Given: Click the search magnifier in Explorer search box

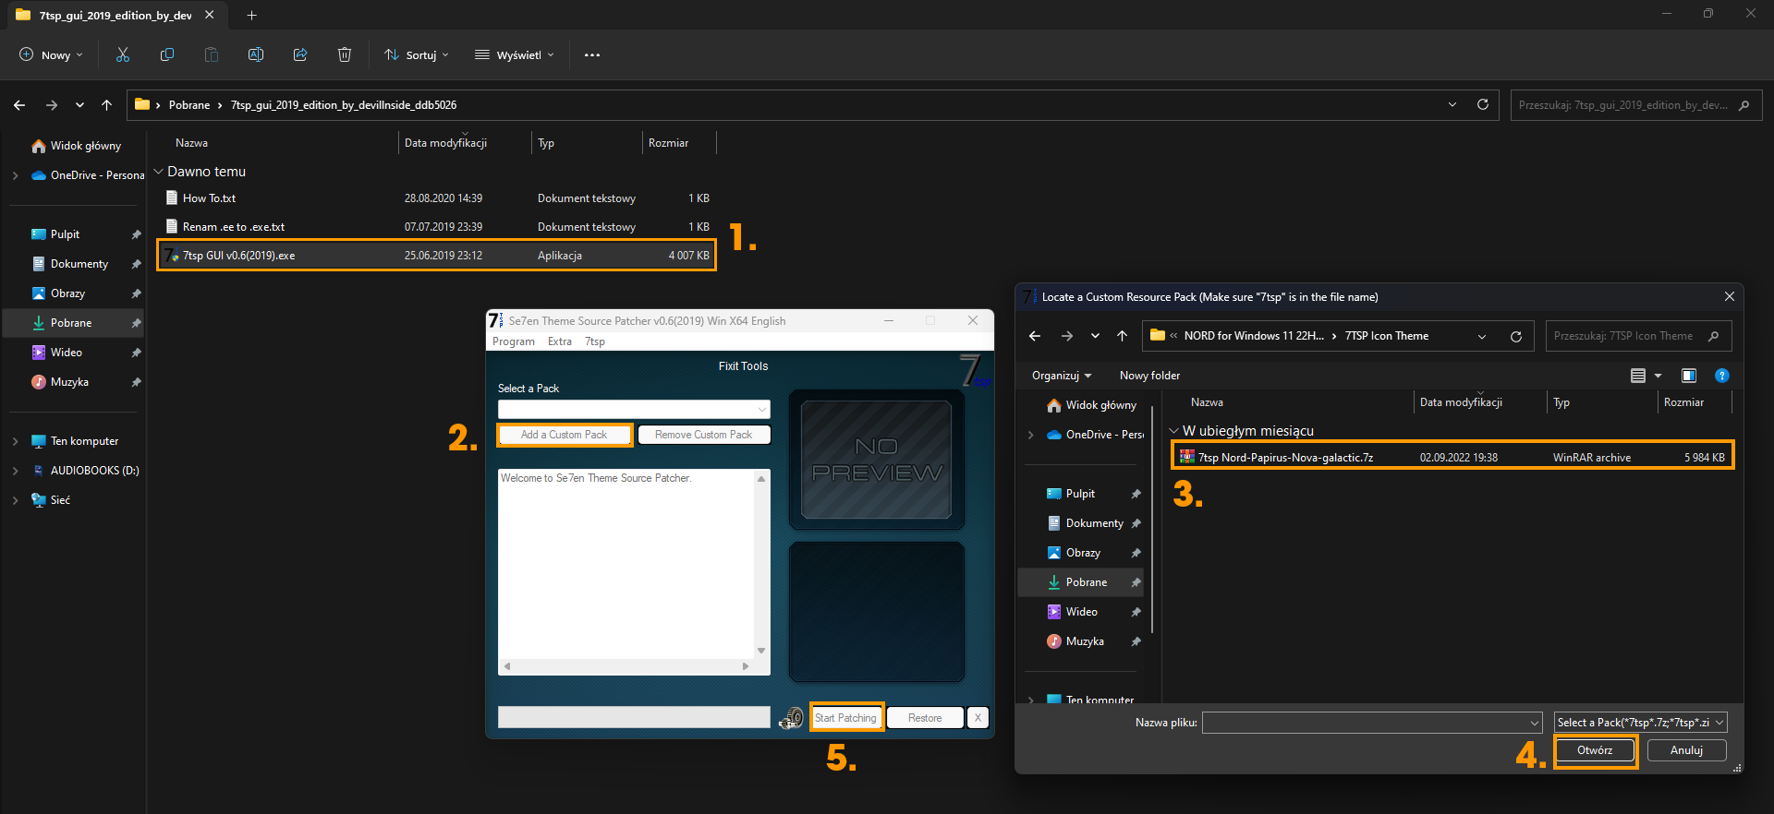Looking at the screenshot, I should (x=1744, y=105).
